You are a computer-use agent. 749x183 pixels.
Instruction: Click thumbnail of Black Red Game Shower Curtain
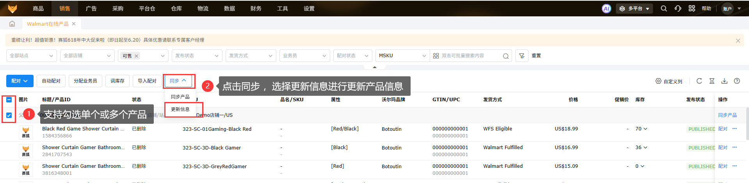[x=26, y=132]
